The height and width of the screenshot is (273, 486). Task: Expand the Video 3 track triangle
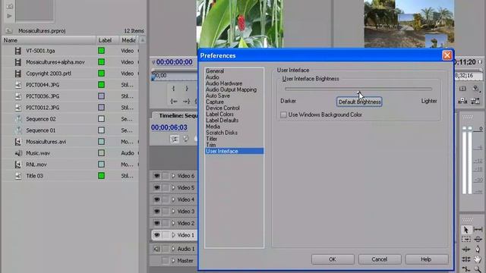173,212
